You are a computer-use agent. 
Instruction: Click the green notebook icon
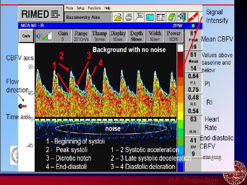172,17
